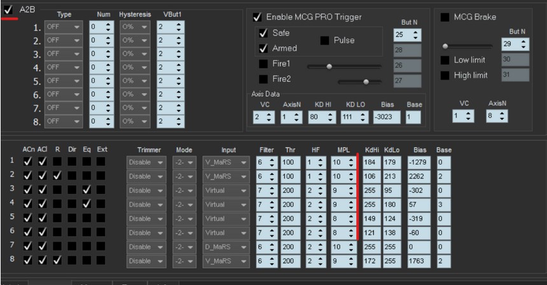Image resolution: width=547 pixels, height=285 pixels.
Task: Open Input dropdown for axis row 8
Action: click(x=226, y=261)
